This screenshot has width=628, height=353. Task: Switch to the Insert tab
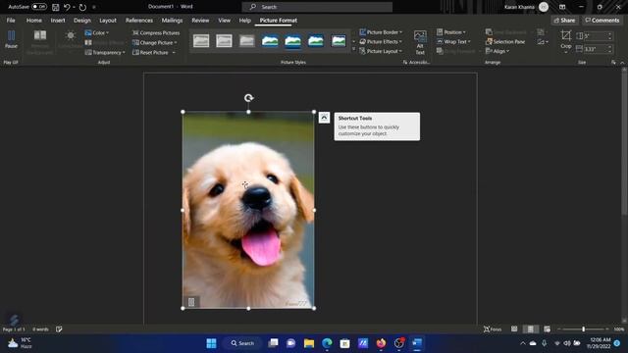click(58, 21)
